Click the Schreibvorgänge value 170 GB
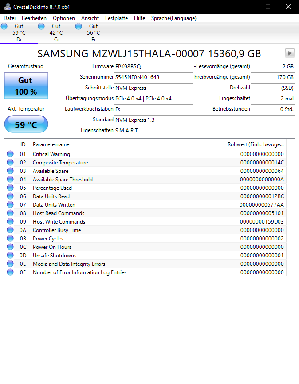The height and width of the screenshot is (384, 299). click(x=273, y=77)
